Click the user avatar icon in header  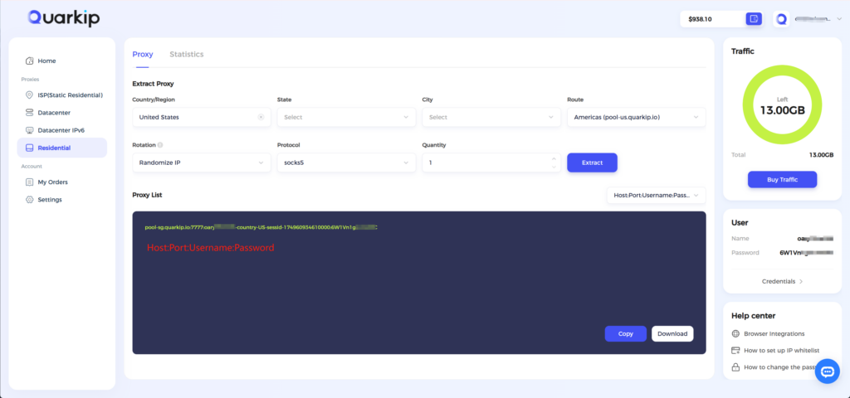pos(781,19)
